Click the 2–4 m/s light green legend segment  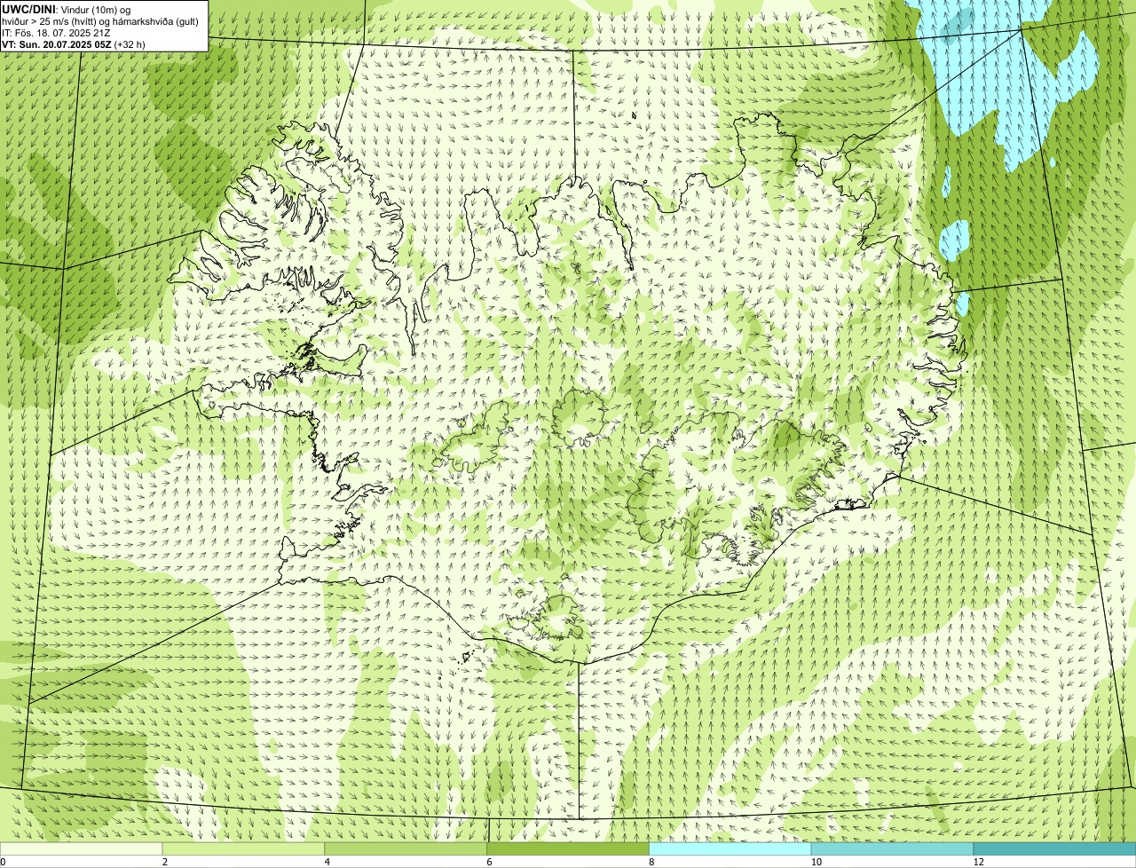pyautogui.click(x=243, y=848)
